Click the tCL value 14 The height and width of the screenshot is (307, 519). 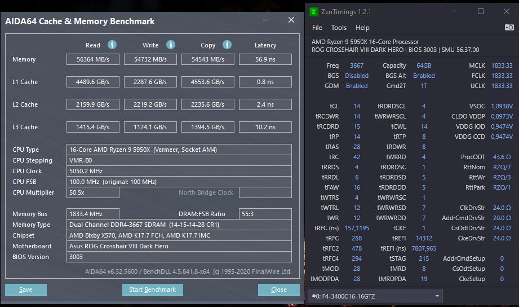[357, 106]
